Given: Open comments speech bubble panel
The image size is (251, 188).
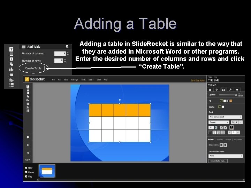Looking at the screenshot, I should point(28,137).
